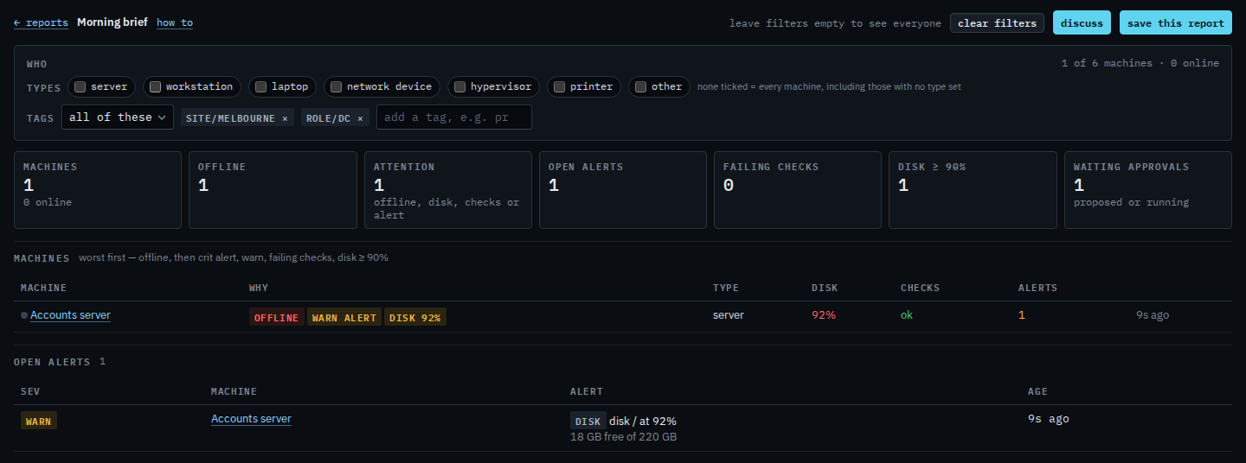Click the offline status dot beside Accounts server
Image resolution: width=1246 pixels, height=463 pixels.
click(24, 315)
